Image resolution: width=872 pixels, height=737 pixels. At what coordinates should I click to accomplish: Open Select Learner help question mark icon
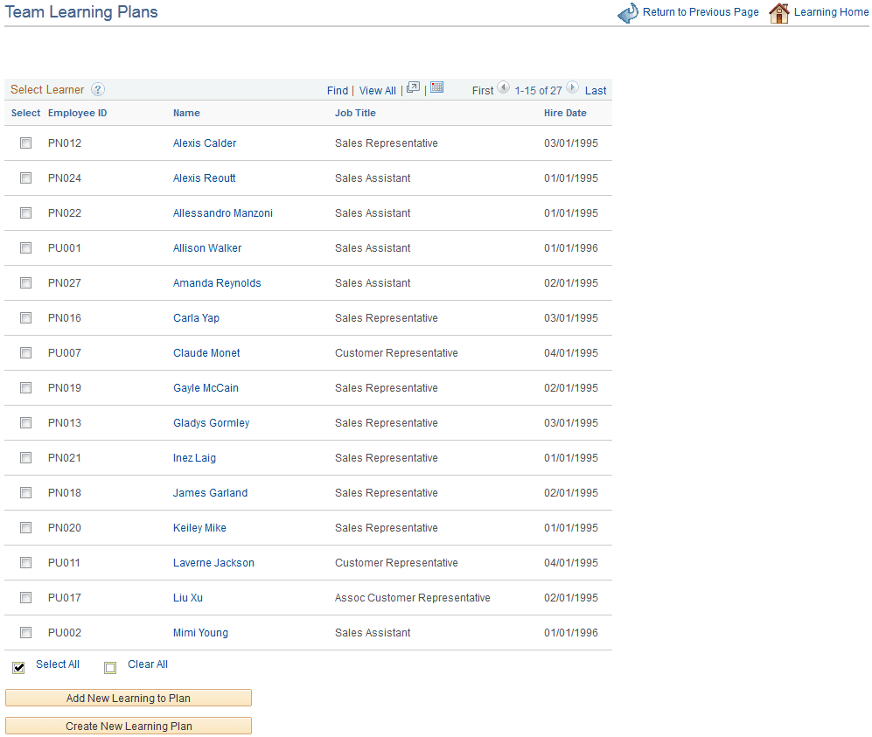point(97,89)
